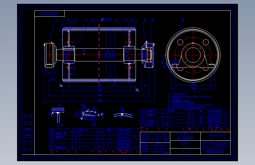255x165 pixels.
Task: Select the 610 dimension text
Action: pos(100,85)
